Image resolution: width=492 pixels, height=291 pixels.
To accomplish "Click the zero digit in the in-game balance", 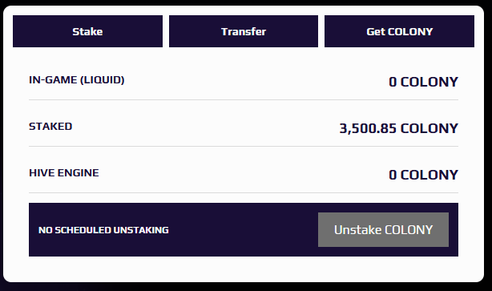I will pos(393,82).
